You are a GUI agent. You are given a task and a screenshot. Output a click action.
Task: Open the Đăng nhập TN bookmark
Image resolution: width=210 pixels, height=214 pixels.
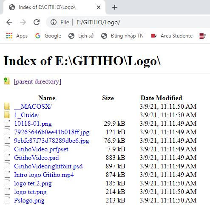122,36
